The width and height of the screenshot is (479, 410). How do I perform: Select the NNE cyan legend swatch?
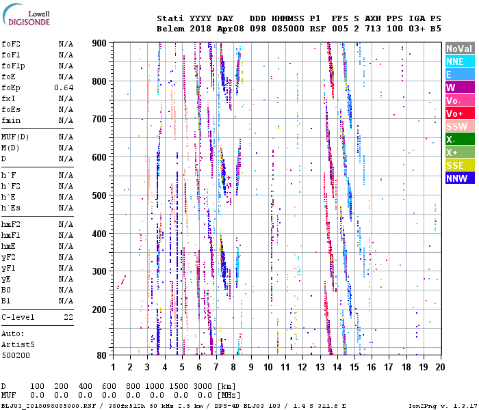click(x=460, y=61)
